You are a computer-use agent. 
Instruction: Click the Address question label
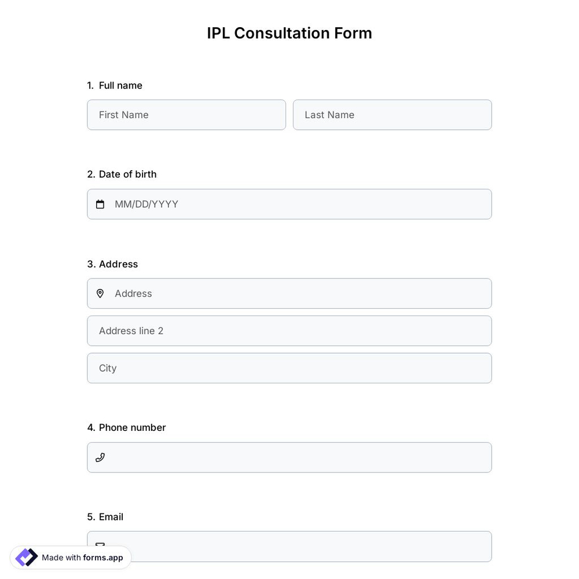pos(112,263)
